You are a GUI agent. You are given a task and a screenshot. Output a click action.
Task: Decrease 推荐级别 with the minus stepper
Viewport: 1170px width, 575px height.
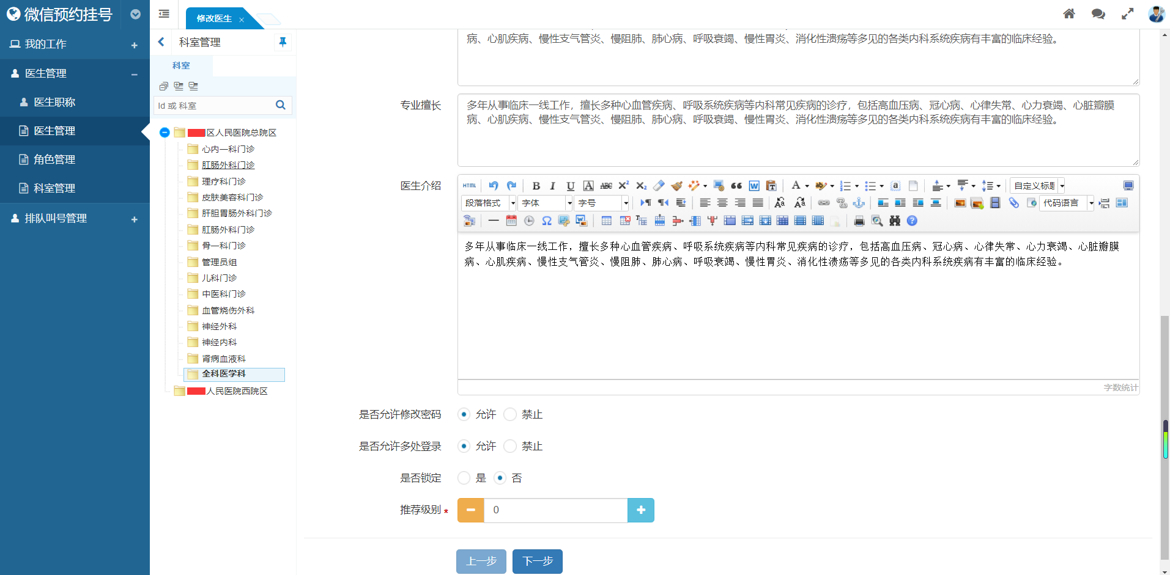(470, 510)
